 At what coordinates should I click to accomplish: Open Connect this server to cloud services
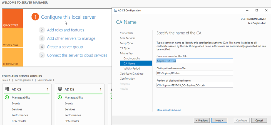pyautogui.click(x=77, y=55)
